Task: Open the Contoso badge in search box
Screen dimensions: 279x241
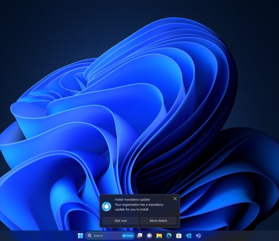Action: pyautogui.click(x=128, y=236)
